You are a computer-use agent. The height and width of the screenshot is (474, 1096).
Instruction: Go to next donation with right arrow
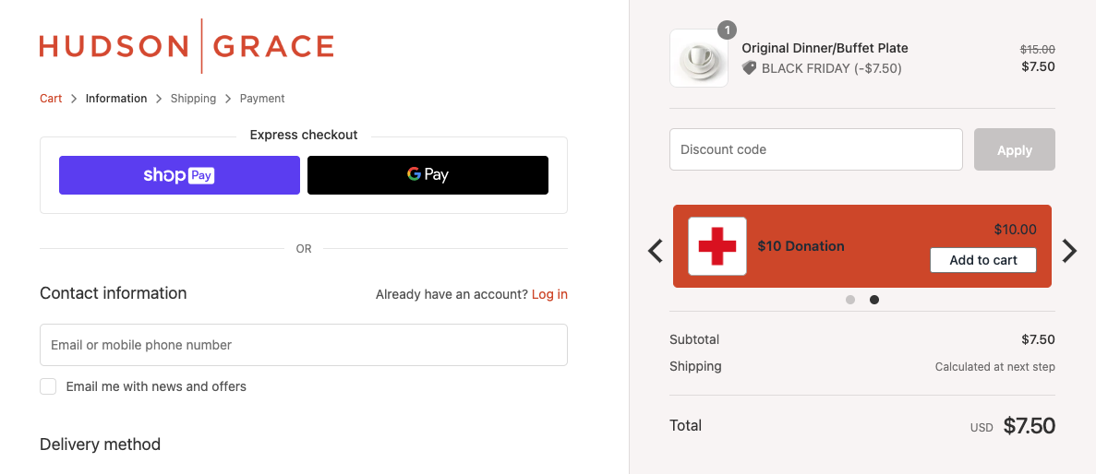[x=1069, y=251]
